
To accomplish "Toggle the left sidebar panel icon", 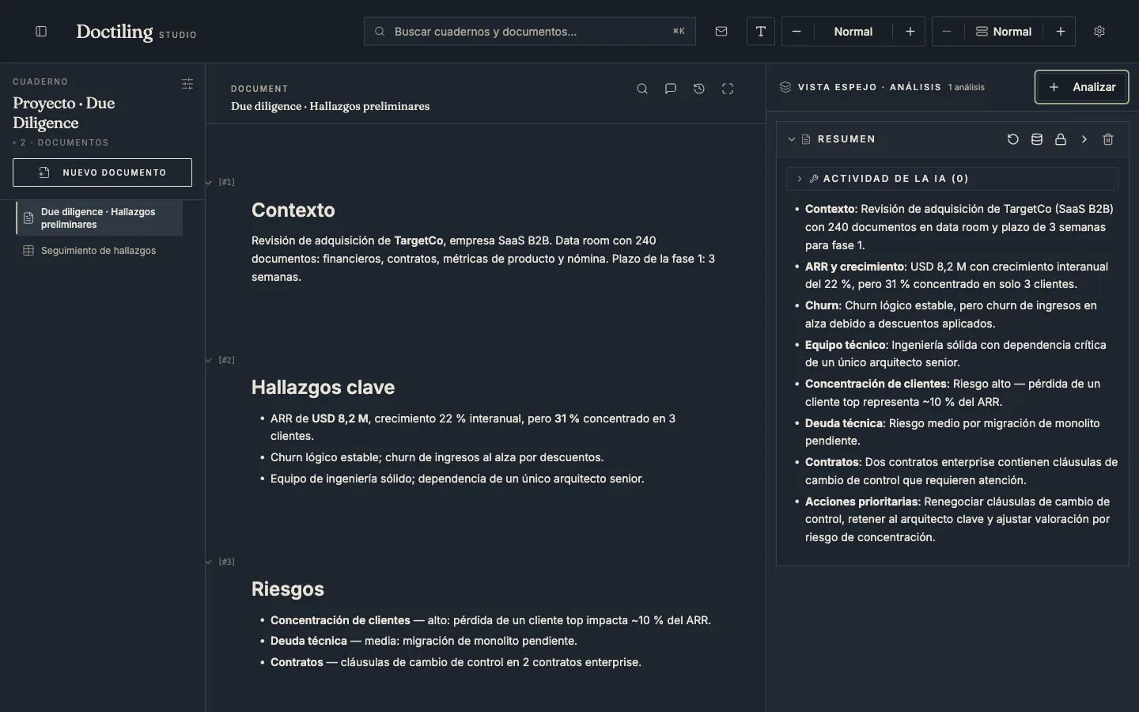I will pyautogui.click(x=41, y=32).
